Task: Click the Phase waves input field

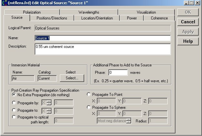Action: click(x=118, y=73)
